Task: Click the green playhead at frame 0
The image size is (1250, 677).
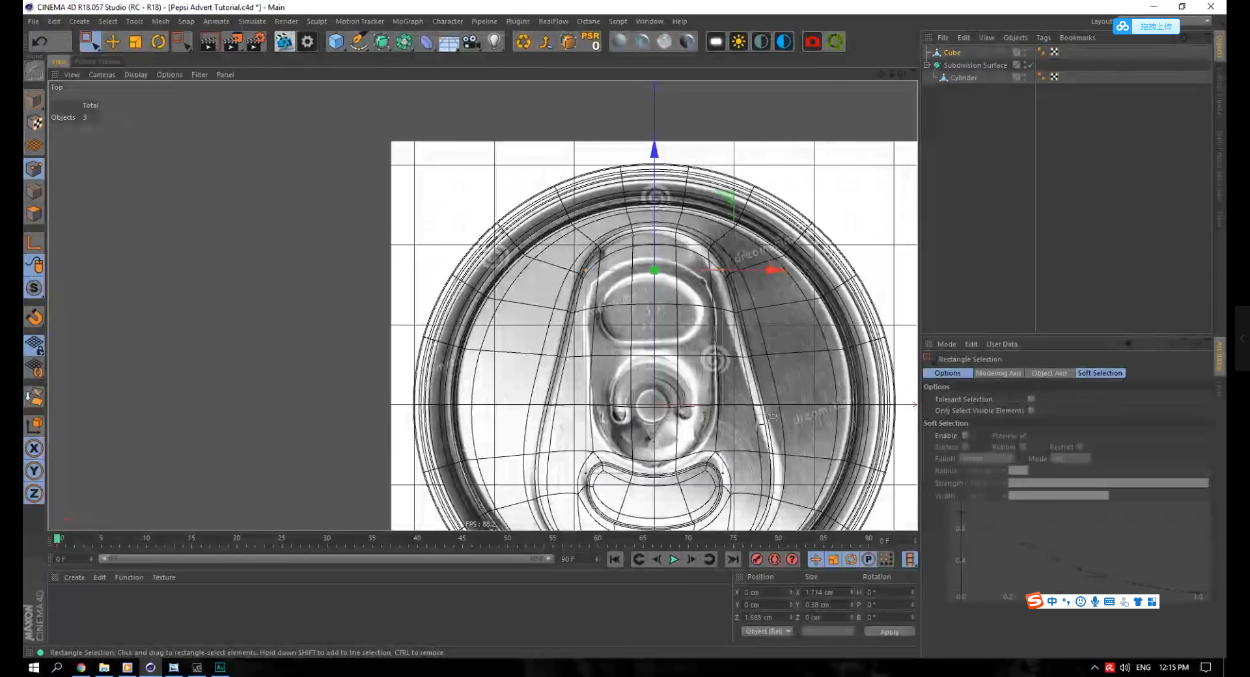Action: click(57, 538)
